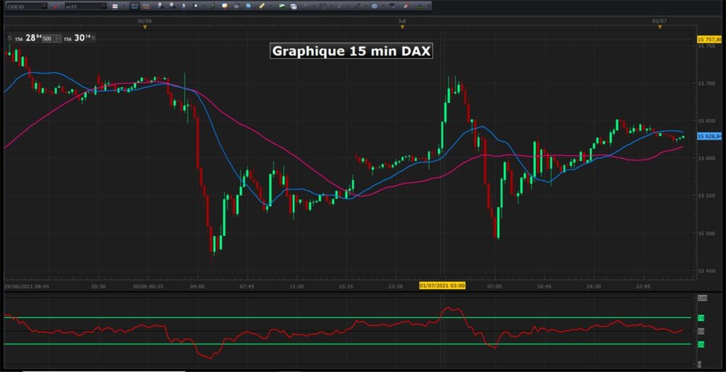Viewport: 726px width, 372px height.
Task: Click the RSI 70 level label
Action: coord(700,318)
